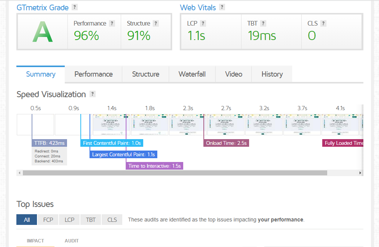Viewport: 379px width, 247px height.
Task: Select the All issues filter
Action: pos(26,220)
